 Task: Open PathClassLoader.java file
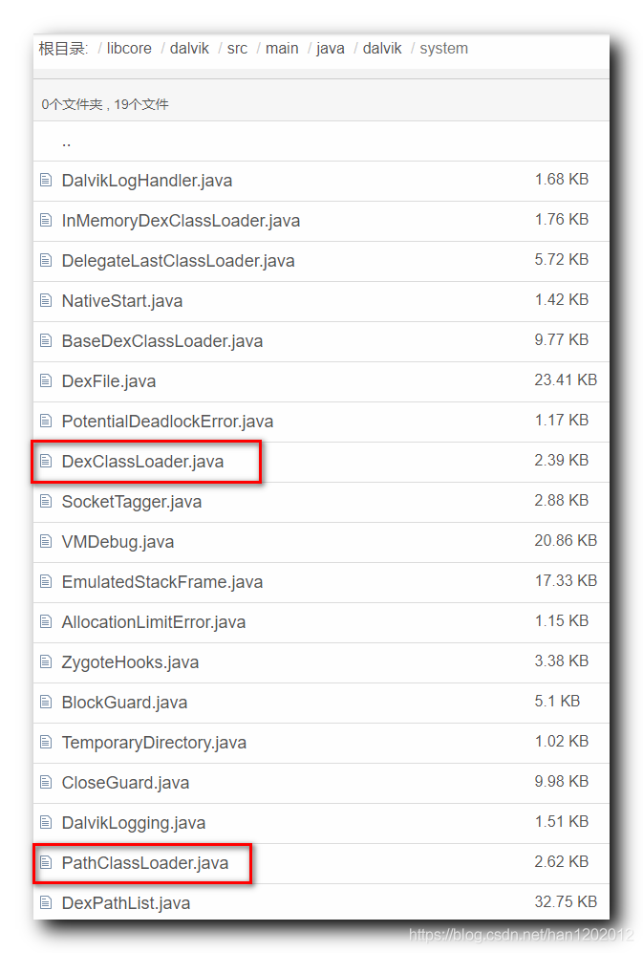click(x=145, y=862)
